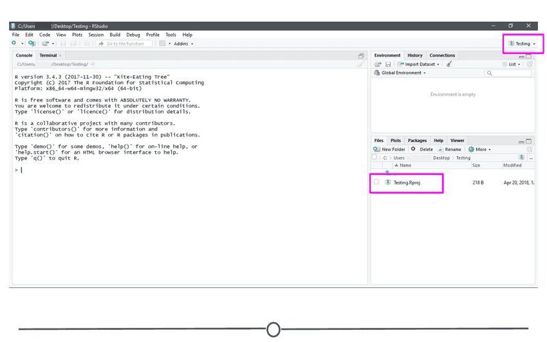
Task: Open the File menu
Action: click(x=15, y=35)
